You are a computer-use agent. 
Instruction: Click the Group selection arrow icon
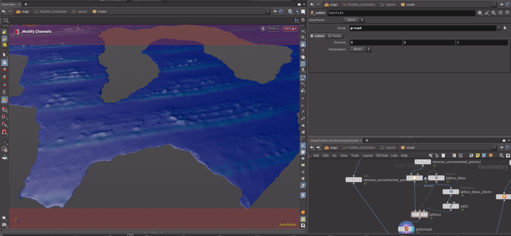tap(505, 28)
